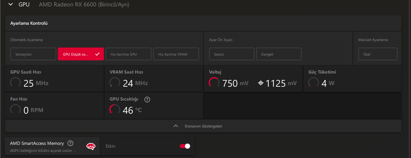Select GPU Düşük voltaj tuning option
This screenshot has width=411, height=158.
(81, 54)
